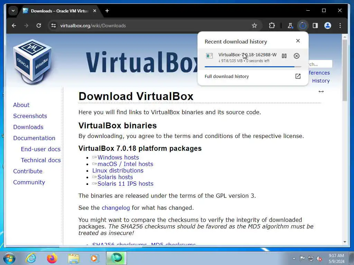Viewport: 354px width, 265px height.
Task: Open site information icon in address bar
Action: pyautogui.click(x=54, y=26)
